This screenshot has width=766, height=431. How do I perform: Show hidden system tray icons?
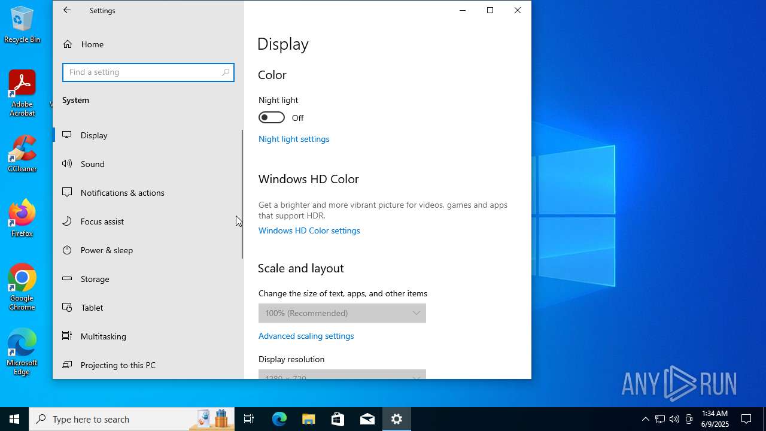645,419
